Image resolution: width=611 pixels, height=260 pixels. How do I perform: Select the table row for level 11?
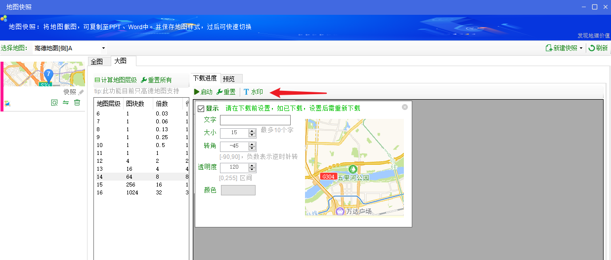141,153
